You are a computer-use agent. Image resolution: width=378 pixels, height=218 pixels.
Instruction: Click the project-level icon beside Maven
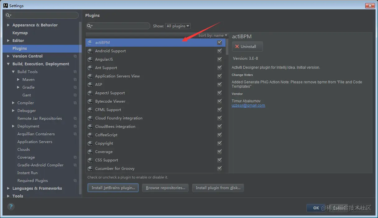(75, 80)
